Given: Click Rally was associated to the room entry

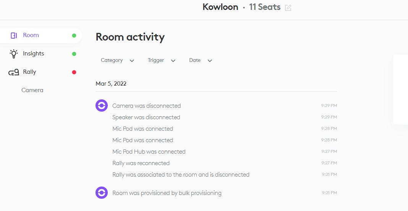Looking at the screenshot, I should [x=181, y=175].
